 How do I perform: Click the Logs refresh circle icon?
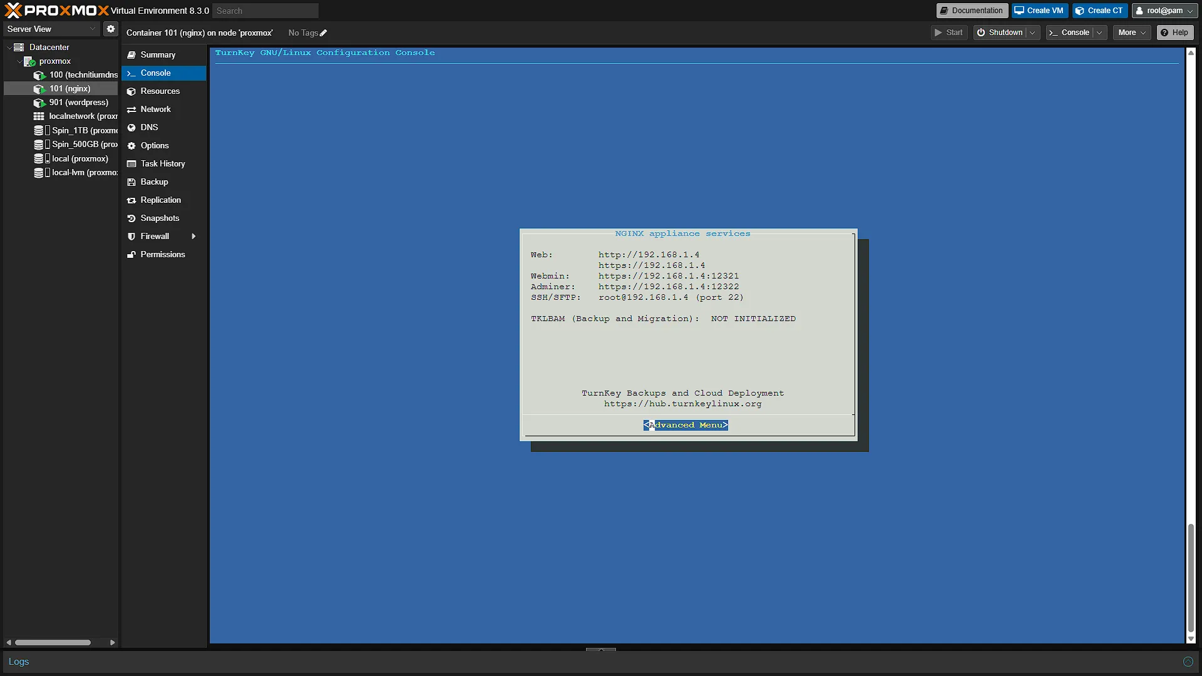coord(1188,662)
